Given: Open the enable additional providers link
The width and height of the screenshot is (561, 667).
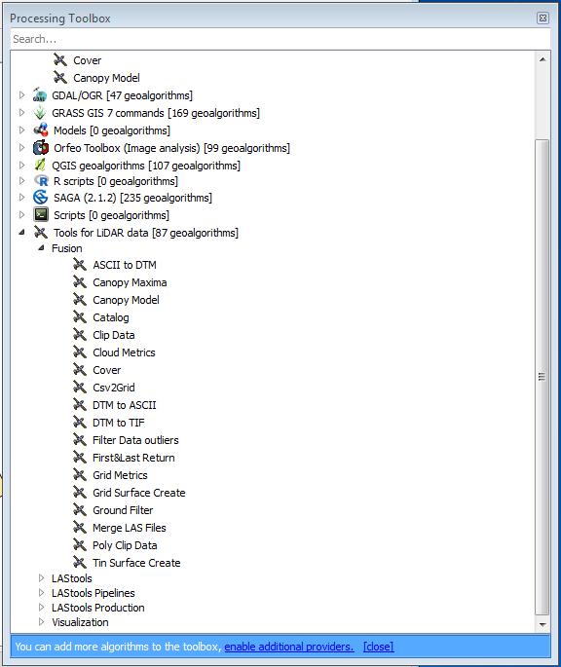Looking at the screenshot, I should [289, 647].
